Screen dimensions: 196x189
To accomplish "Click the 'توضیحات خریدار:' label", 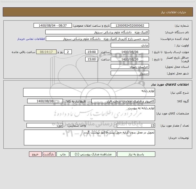I will 179,138.
